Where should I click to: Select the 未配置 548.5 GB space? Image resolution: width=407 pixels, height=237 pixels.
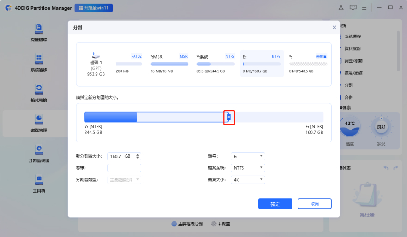[308, 64]
